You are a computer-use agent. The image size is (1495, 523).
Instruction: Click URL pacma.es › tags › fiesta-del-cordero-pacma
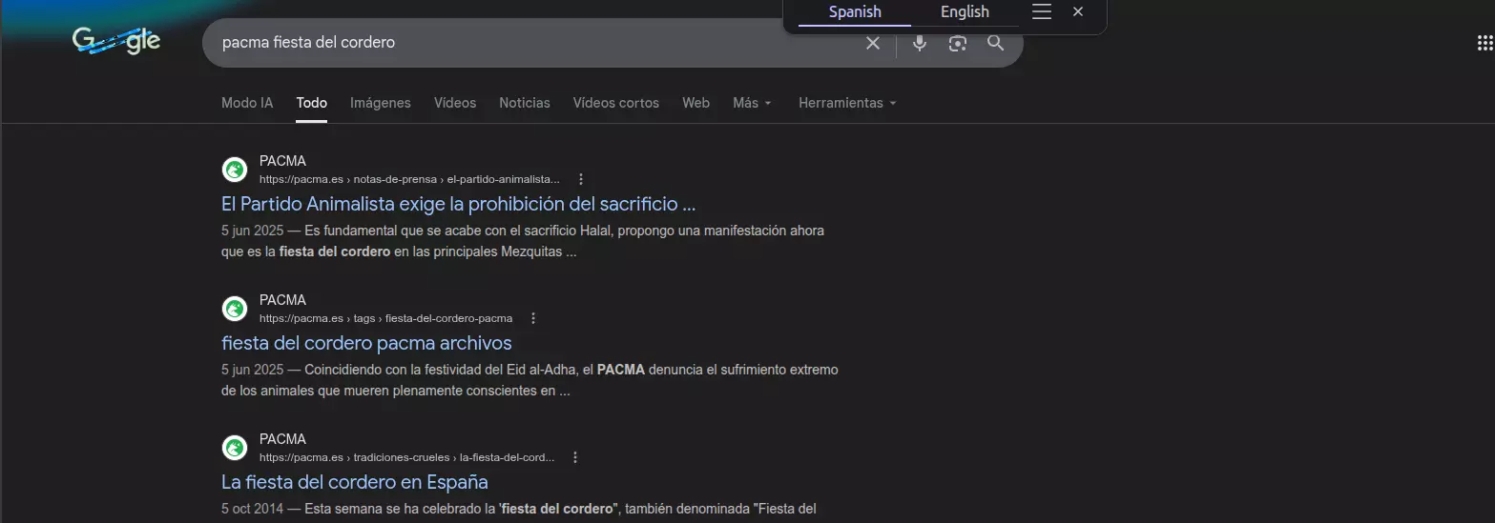[x=385, y=318]
